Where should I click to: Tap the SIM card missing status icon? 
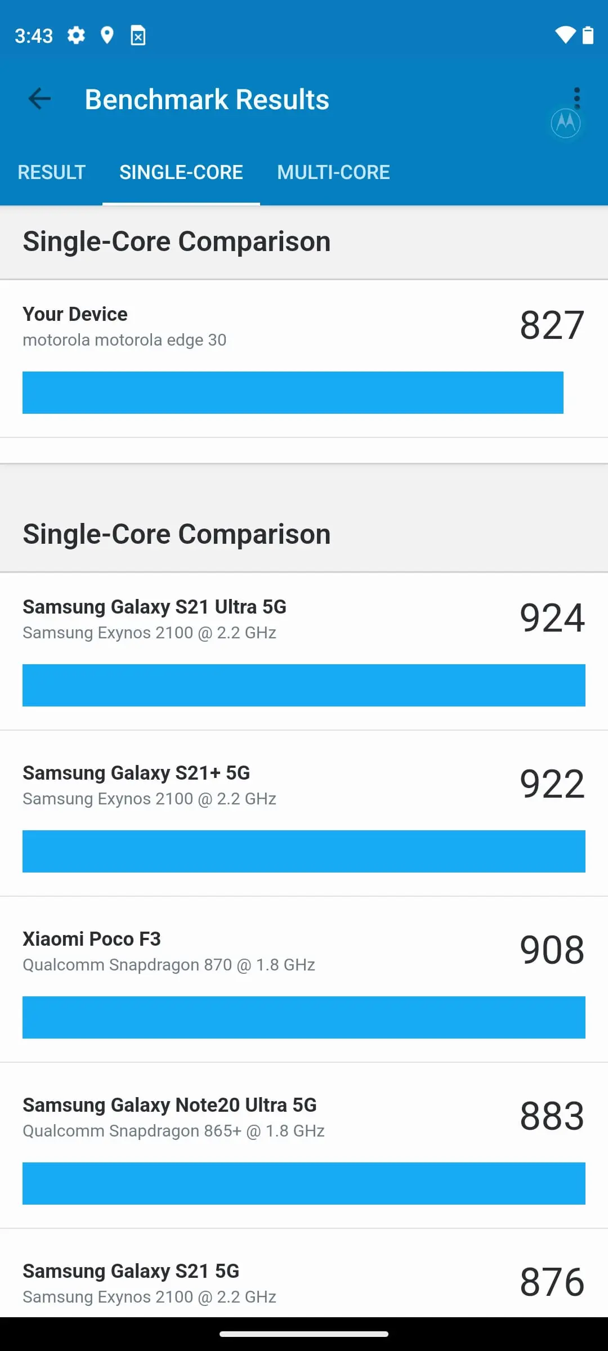pos(138,35)
